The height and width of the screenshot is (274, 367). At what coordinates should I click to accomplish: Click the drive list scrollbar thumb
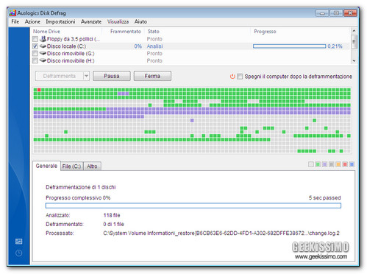(x=354, y=42)
